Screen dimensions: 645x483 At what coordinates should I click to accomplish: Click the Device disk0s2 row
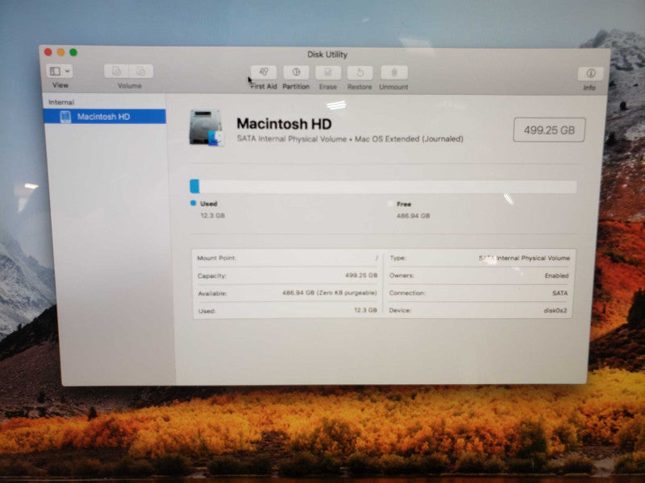pos(479,310)
